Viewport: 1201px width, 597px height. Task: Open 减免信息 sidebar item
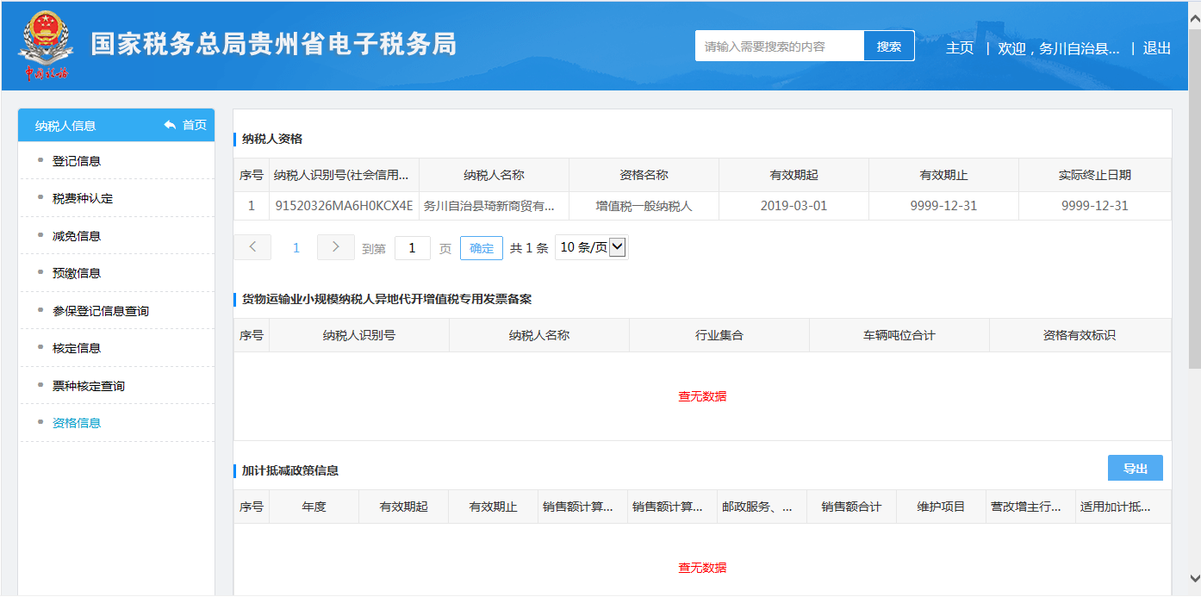click(77, 236)
